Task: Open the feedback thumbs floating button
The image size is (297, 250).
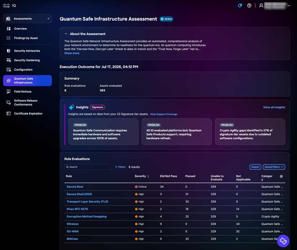Action: 283,241
